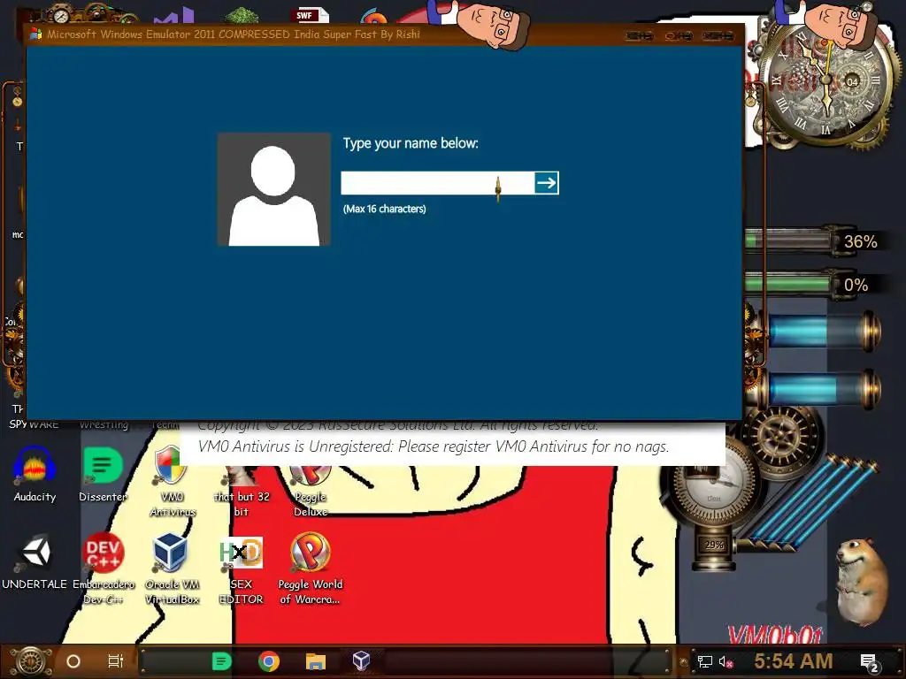Switch to VirtualBox taskbar icon
This screenshot has width=906, height=679.
[x=361, y=660]
